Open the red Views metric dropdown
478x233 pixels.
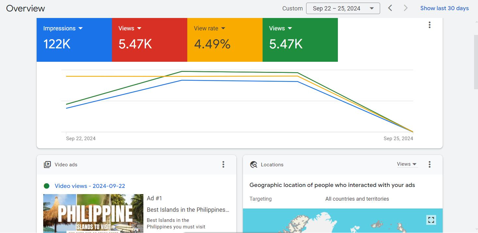[x=139, y=28]
